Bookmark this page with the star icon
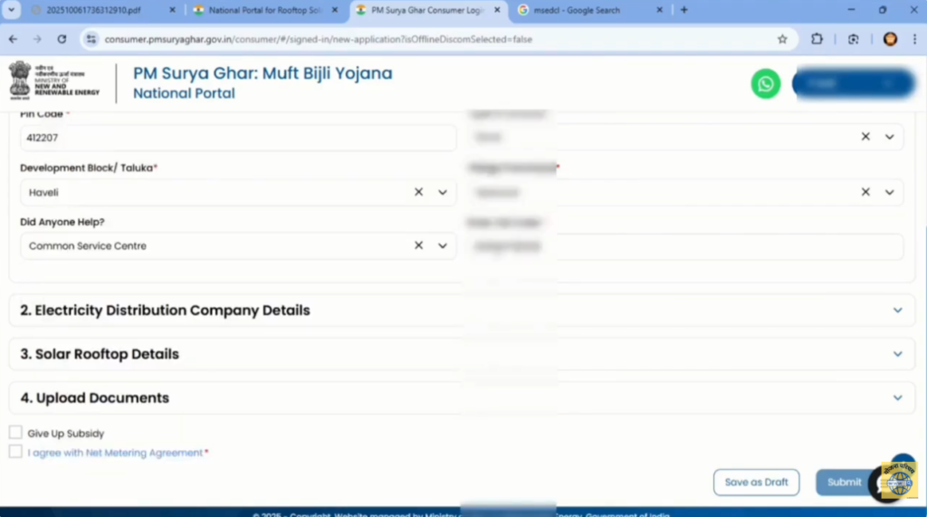Screen dimensions: 927x517 click(x=782, y=39)
